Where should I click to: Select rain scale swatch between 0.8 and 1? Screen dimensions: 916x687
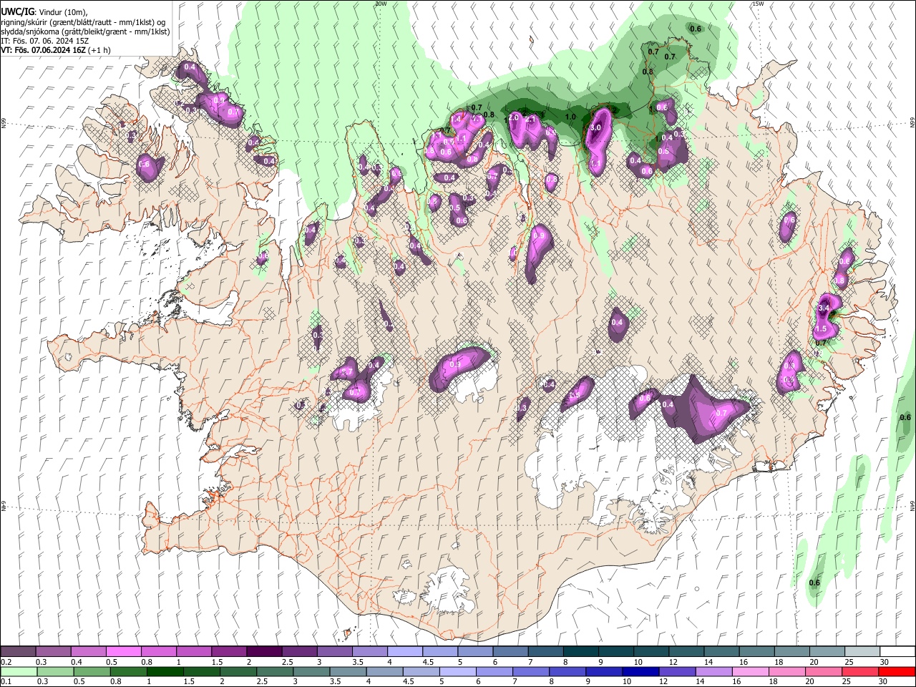[128, 671]
